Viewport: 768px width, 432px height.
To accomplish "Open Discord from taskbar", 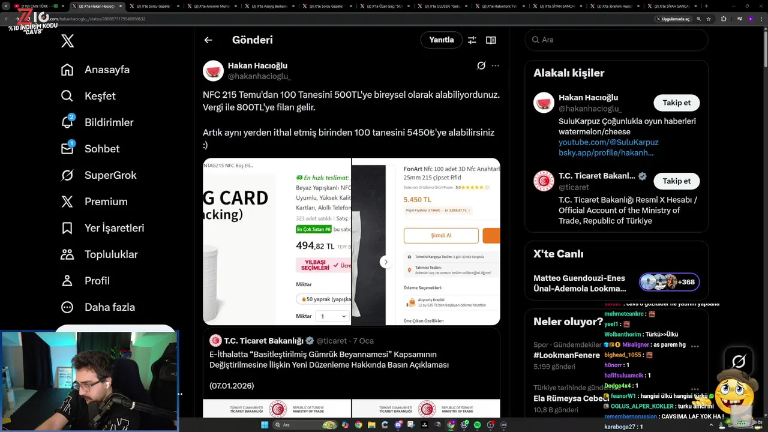I will tap(398, 425).
